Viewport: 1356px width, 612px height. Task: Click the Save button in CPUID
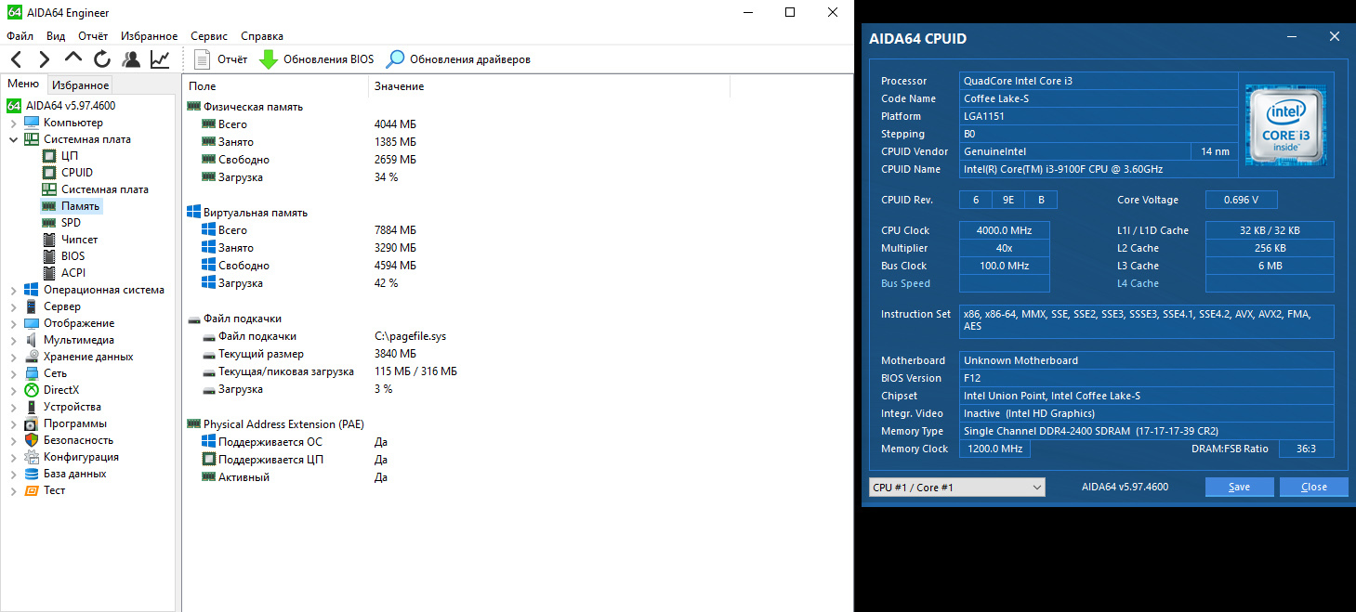(x=1239, y=488)
